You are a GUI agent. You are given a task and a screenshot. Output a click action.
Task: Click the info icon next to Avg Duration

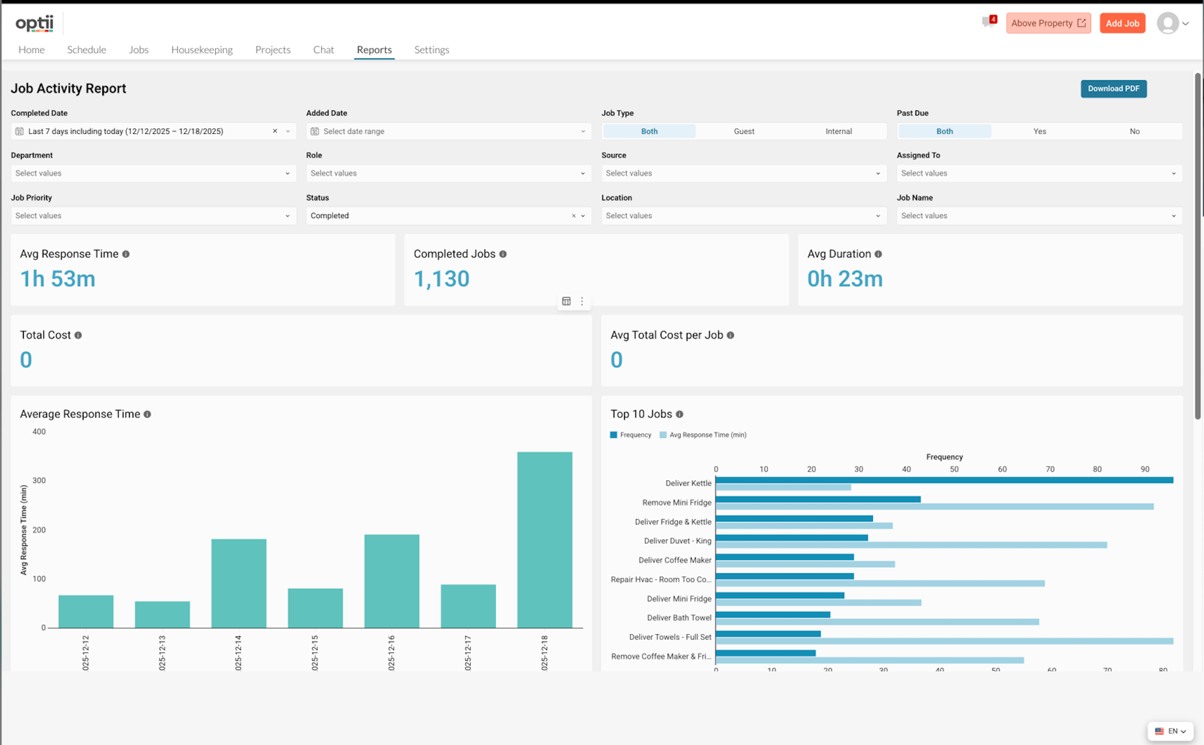tap(877, 253)
